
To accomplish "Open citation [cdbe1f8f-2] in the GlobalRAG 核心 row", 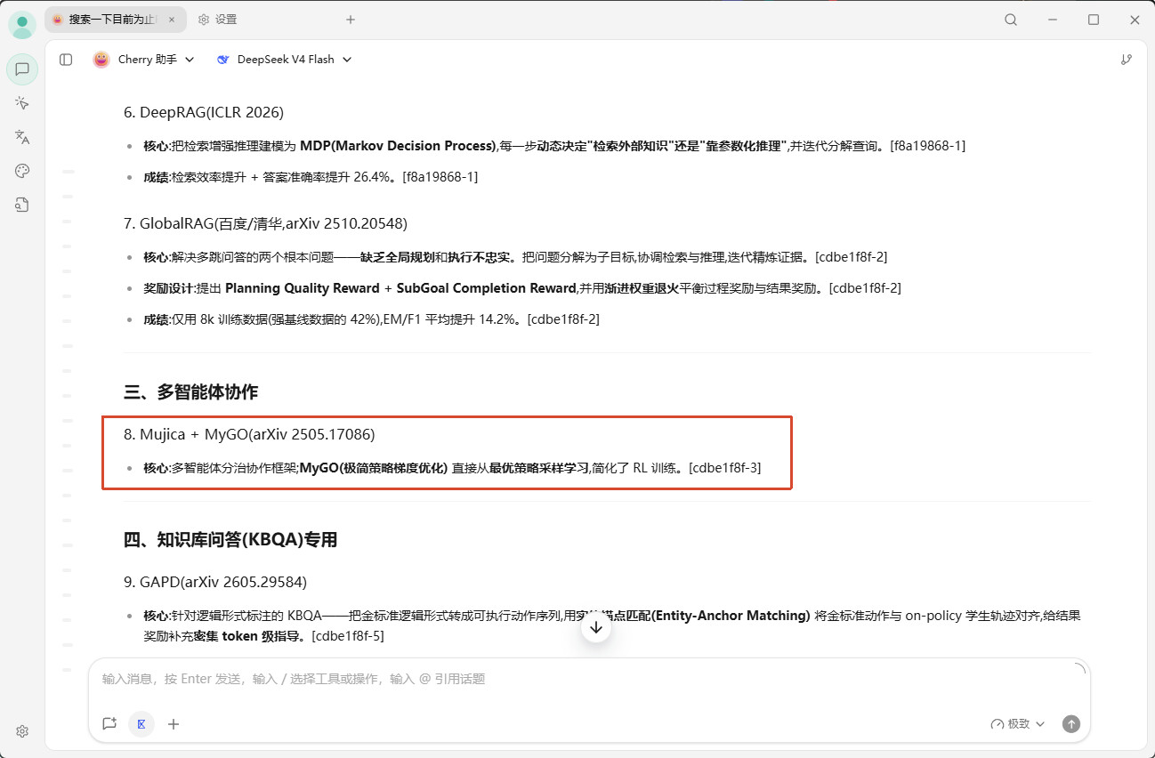I will click(x=850, y=257).
